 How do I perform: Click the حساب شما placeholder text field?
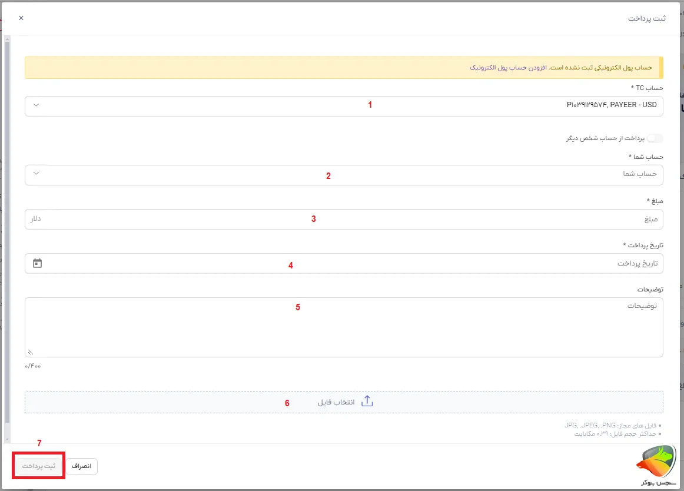(639, 174)
